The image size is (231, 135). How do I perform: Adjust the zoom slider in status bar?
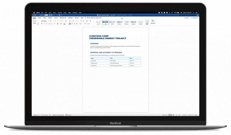click(187, 115)
